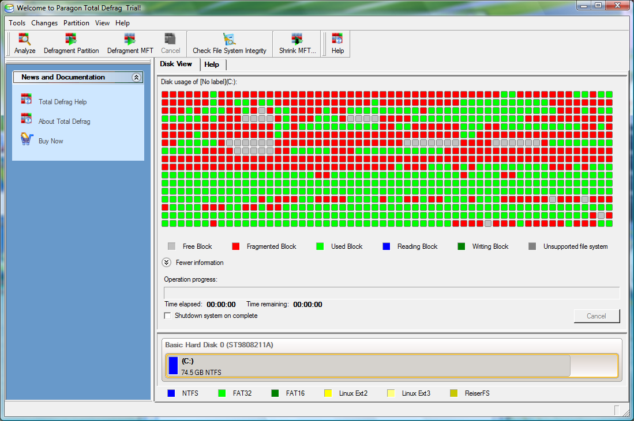Image resolution: width=634 pixels, height=421 pixels.
Task: Collapse the News and Documentation panel
Action: point(136,77)
